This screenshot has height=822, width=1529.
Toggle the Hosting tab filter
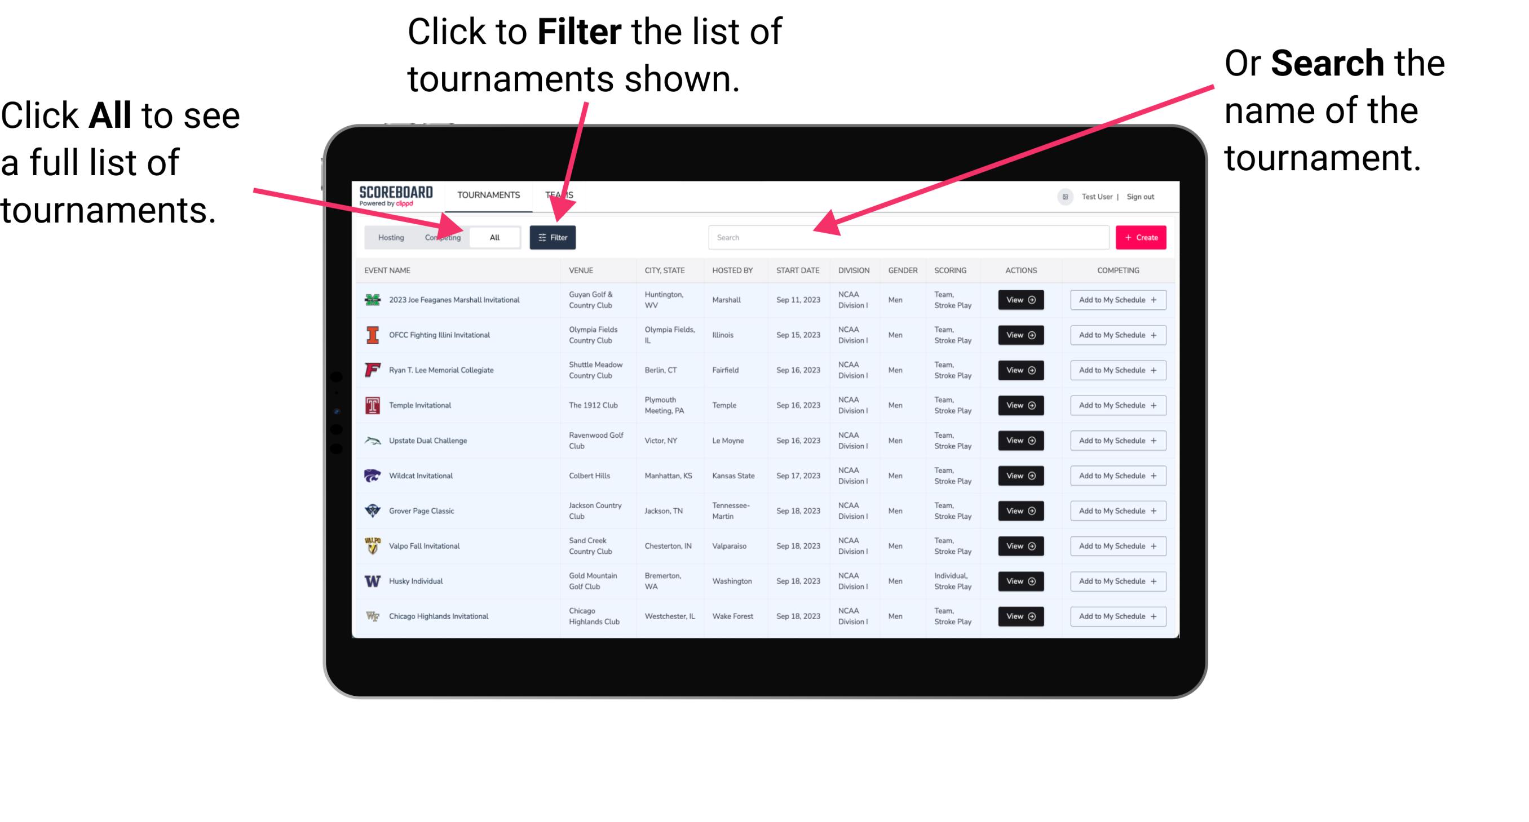(x=389, y=237)
